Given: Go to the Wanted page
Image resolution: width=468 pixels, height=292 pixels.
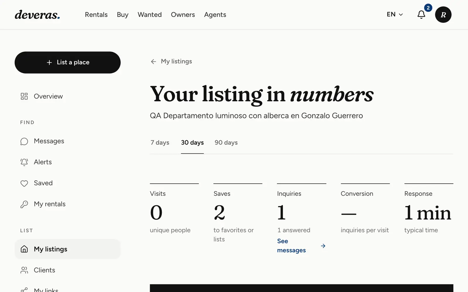Looking at the screenshot, I should tap(150, 15).
